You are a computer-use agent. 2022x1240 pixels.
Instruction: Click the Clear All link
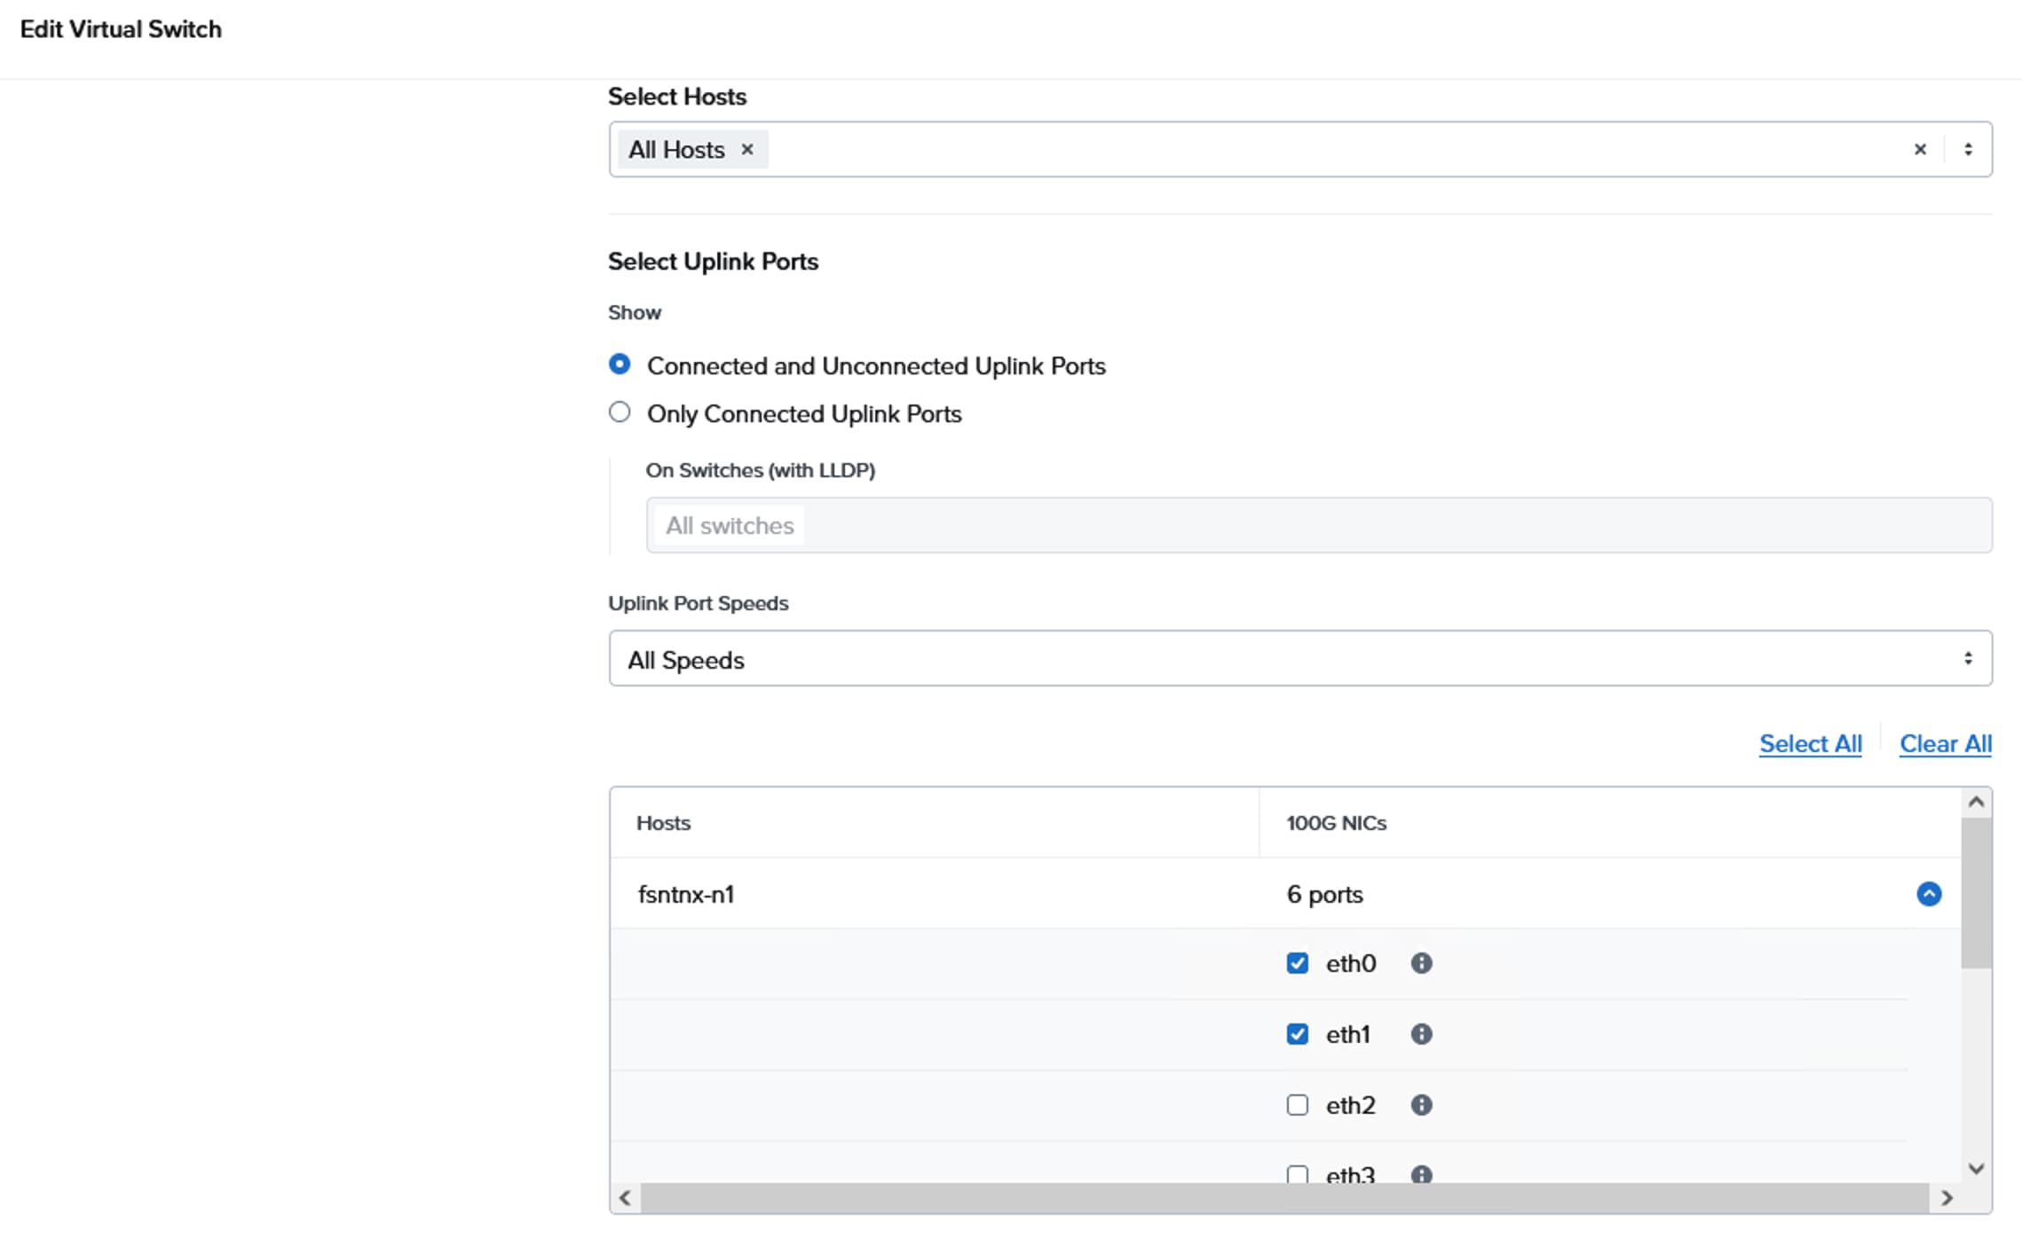[1945, 744]
